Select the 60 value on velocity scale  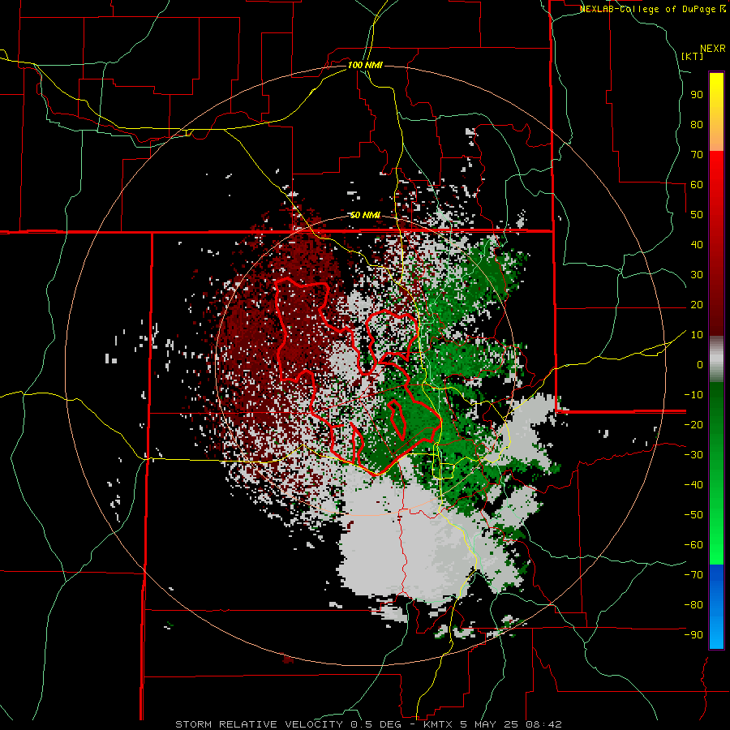(x=697, y=185)
